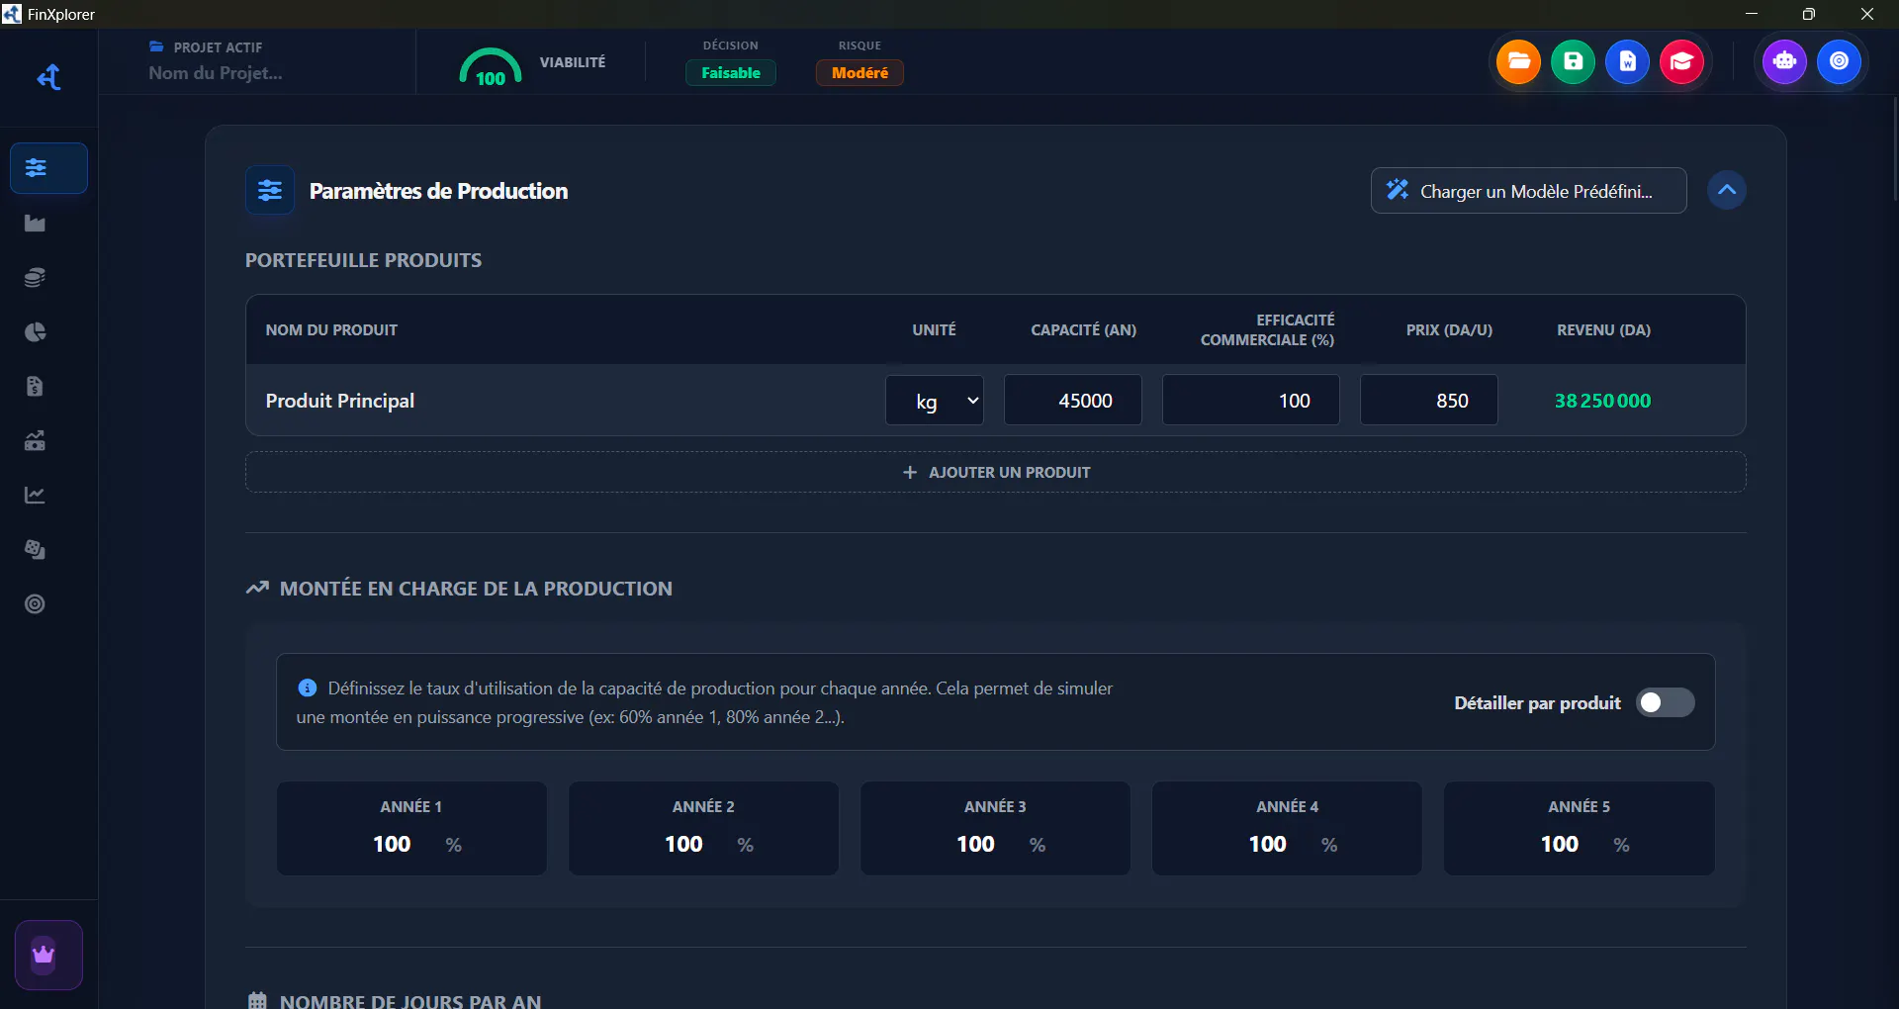Collapse the Paramètres de Production panel

[1727, 190]
